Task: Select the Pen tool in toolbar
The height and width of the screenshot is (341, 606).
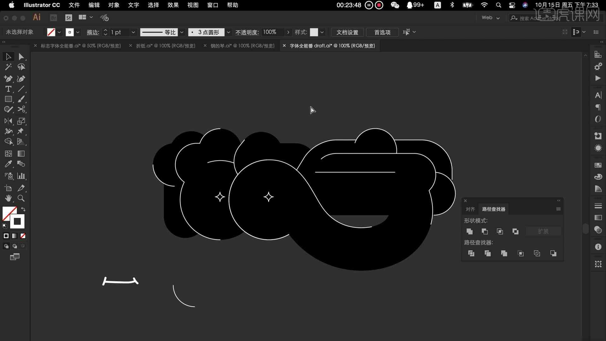Action: [x=8, y=79]
